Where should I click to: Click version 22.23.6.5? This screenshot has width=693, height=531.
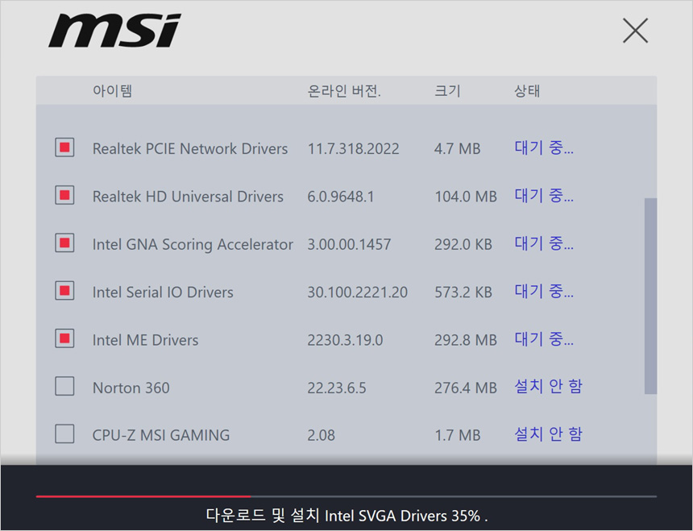click(x=337, y=388)
